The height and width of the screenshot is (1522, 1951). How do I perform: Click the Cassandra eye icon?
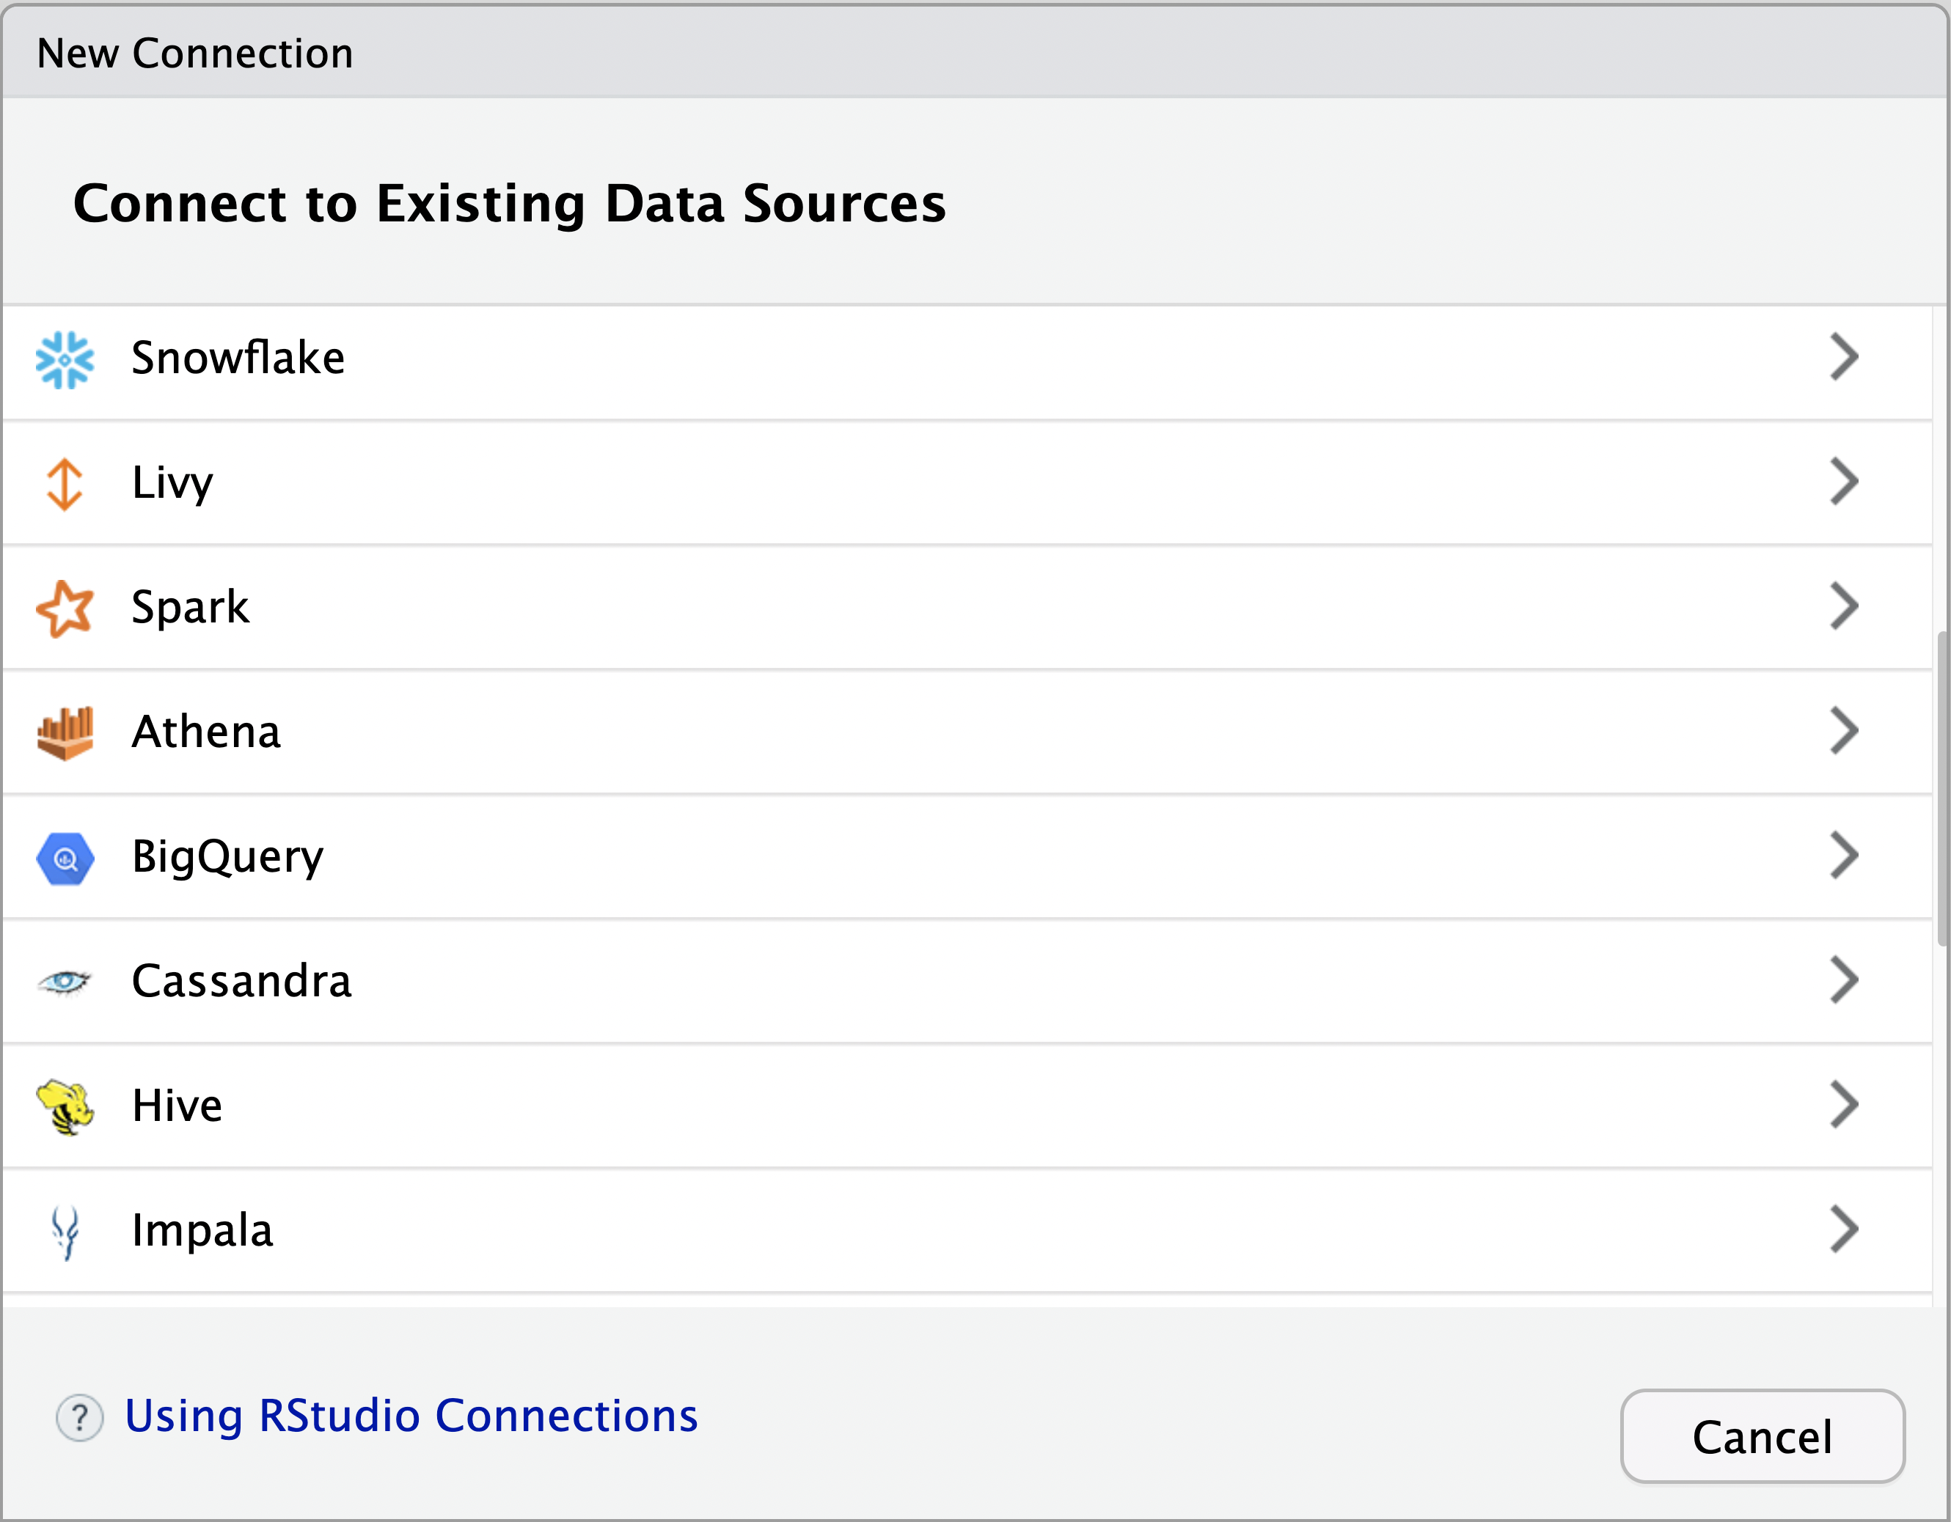coord(65,982)
